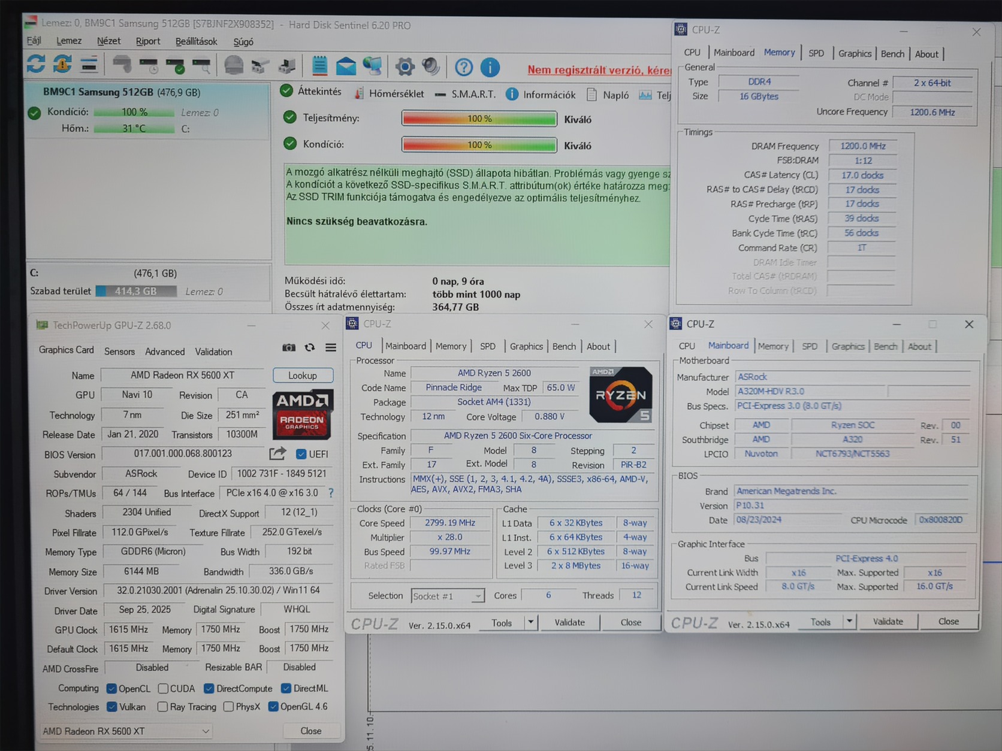The width and height of the screenshot is (1002, 751).
Task: Toggle the Vulkan checkbox
Action: point(112,707)
